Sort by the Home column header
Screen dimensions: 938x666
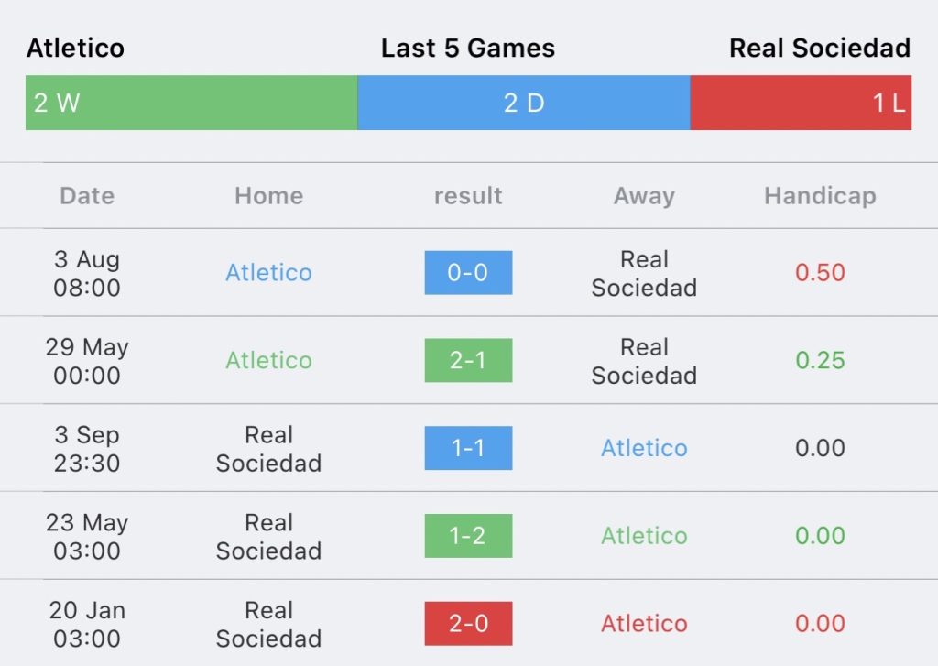[269, 196]
